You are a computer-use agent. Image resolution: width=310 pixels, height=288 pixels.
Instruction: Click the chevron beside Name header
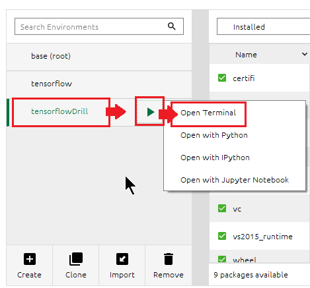pos(305,54)
